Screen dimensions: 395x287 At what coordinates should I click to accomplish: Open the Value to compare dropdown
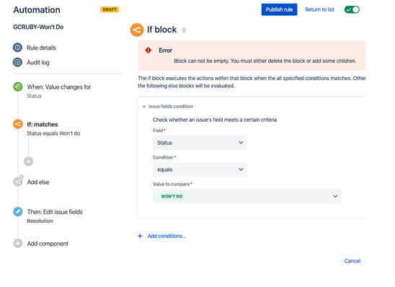click(x=247, y=196)
